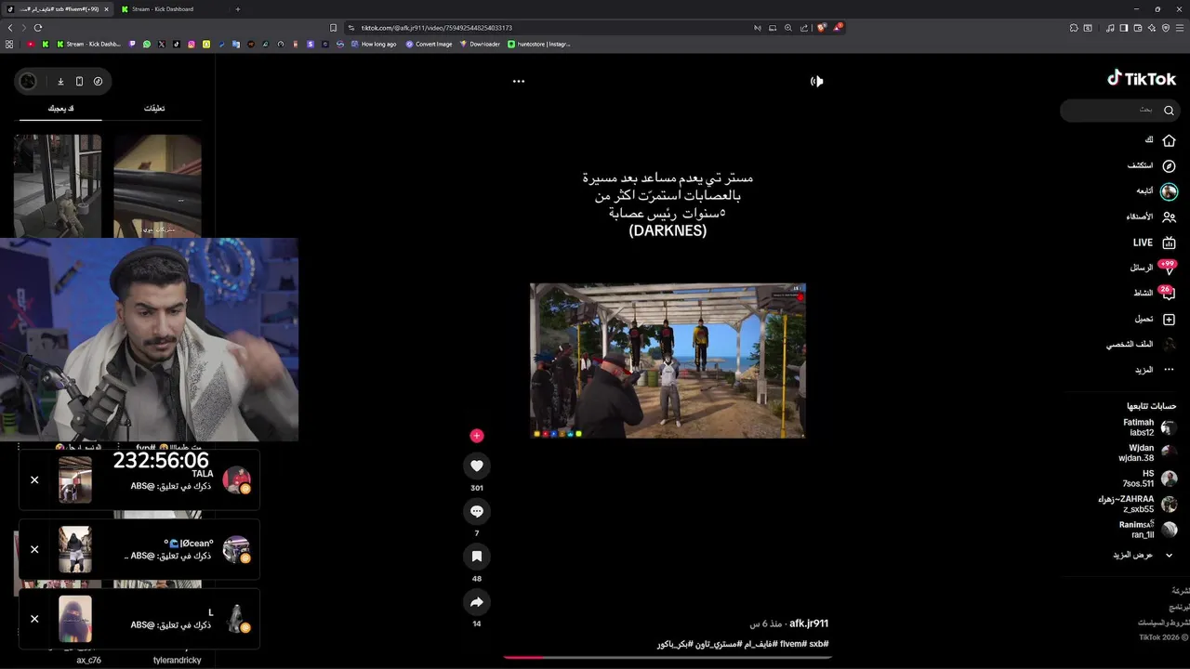Dismiss the TALA mention notification
Image resolution: width=1190 pixels, height=669 pixels.
tap(34, 480)
